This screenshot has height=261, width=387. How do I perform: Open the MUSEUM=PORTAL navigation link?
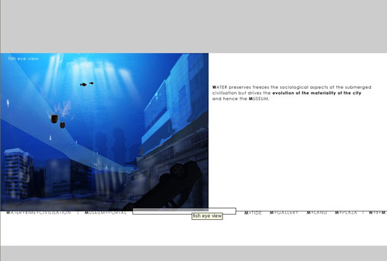[106, 213]
